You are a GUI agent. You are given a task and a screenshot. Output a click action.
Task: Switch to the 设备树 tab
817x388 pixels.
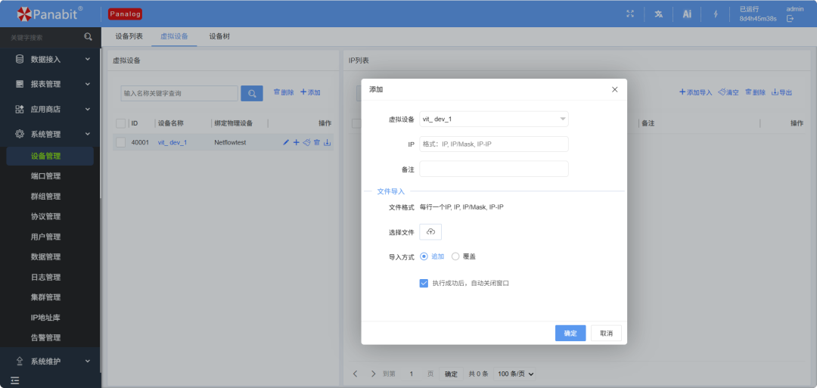pos(219,36)
